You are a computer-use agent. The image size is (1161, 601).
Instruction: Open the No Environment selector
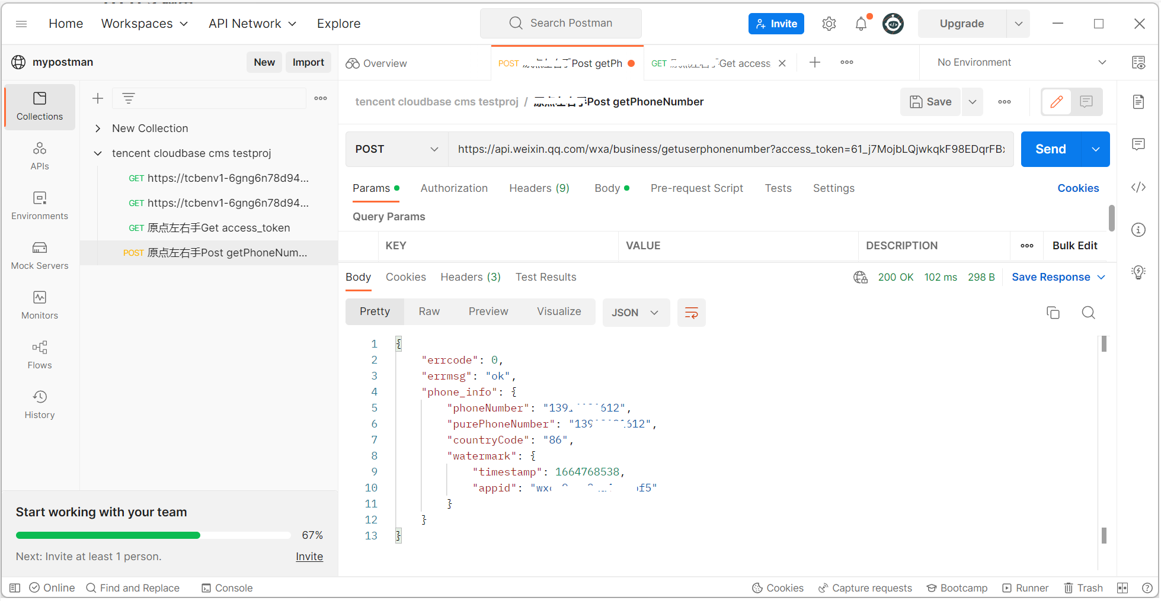1022,62
